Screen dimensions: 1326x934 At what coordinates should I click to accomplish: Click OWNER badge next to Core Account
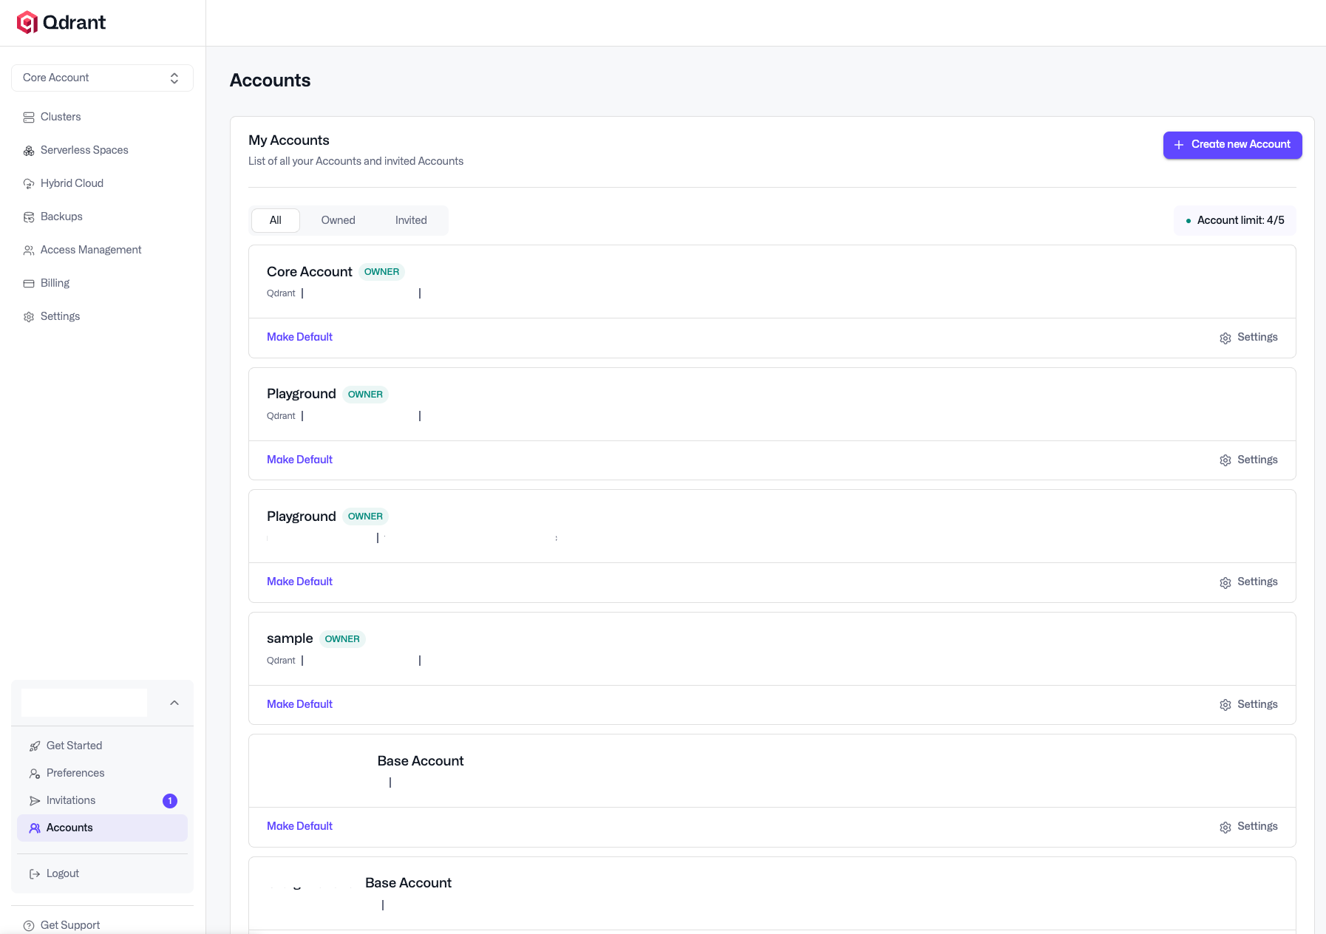pos(381,272)
